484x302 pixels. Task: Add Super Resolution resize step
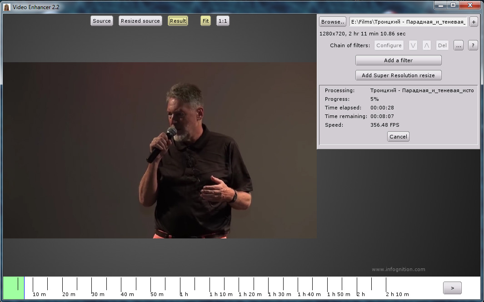coord(398,75)
